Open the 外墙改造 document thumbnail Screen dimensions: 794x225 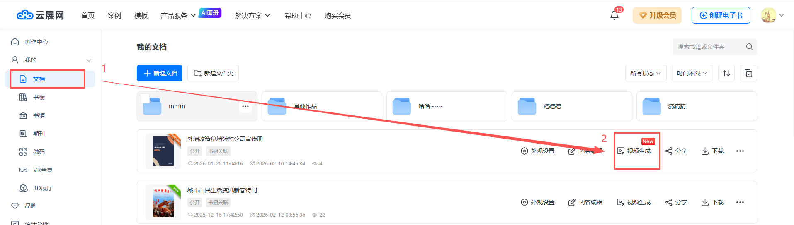click(163, 151)
